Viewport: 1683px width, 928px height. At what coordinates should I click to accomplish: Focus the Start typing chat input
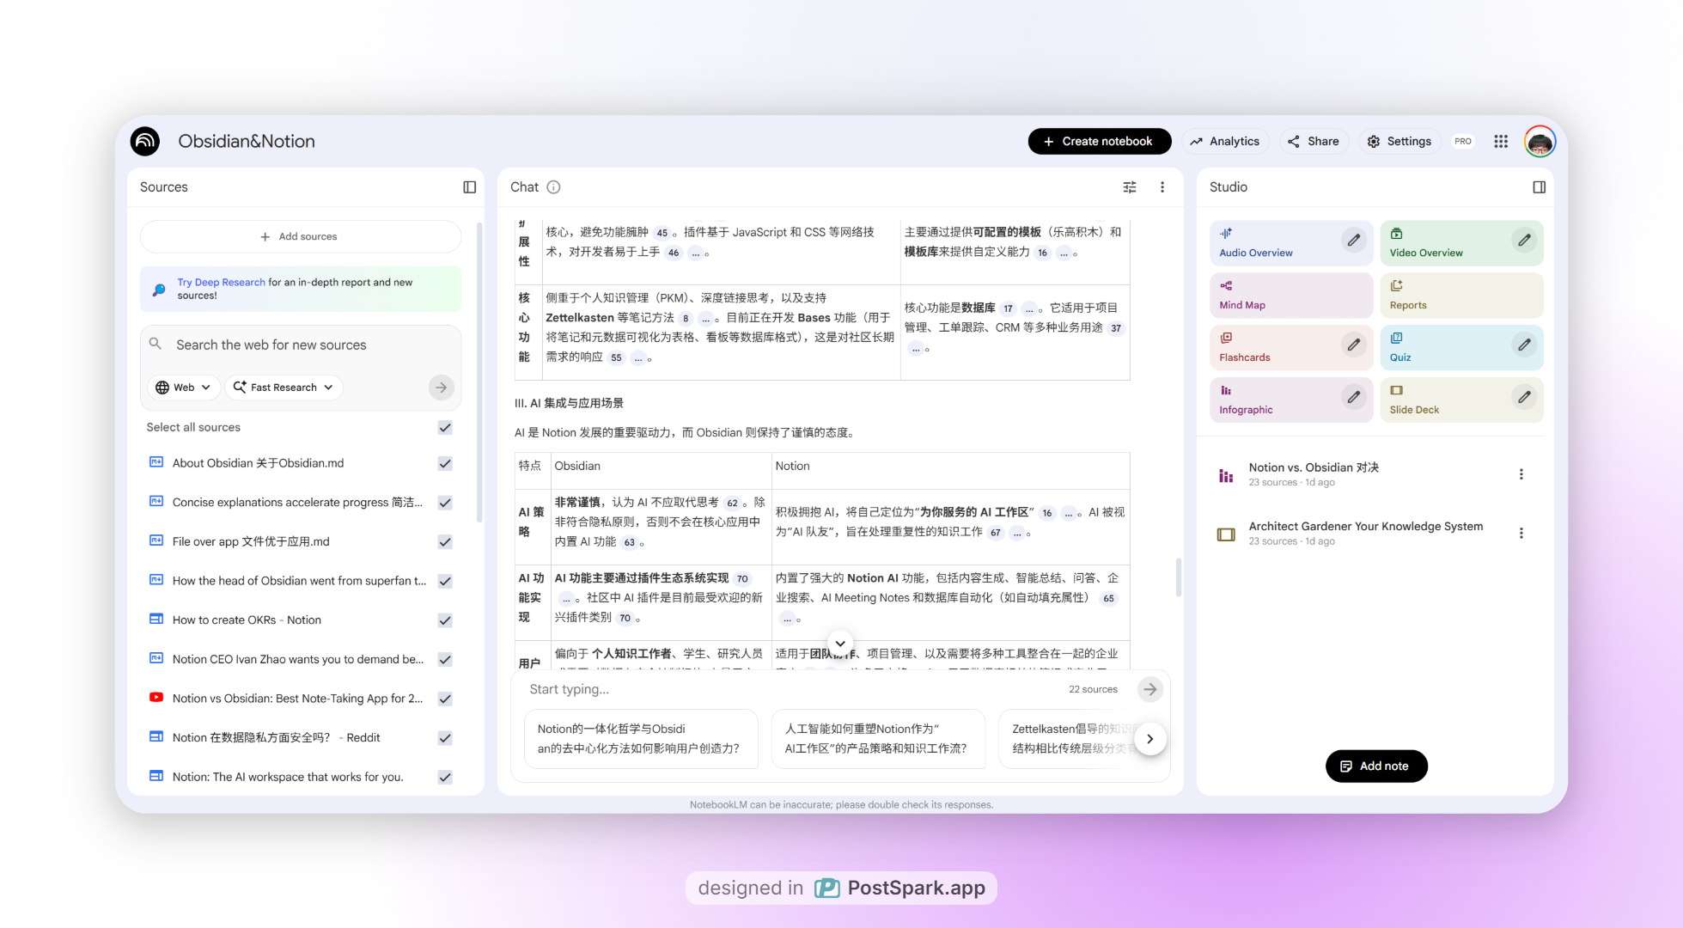[790, 689]
